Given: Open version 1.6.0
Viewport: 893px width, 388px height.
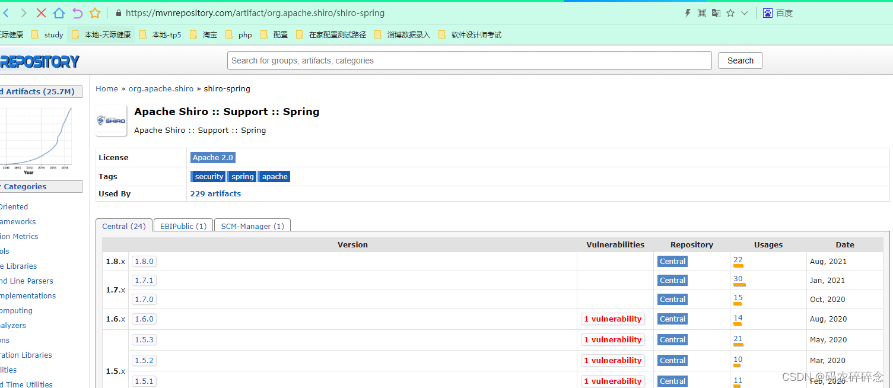Looking at the screenshot, I should [144, 319].
